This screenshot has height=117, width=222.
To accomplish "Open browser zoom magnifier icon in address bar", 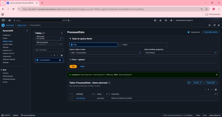I will [x=202, y=9].
